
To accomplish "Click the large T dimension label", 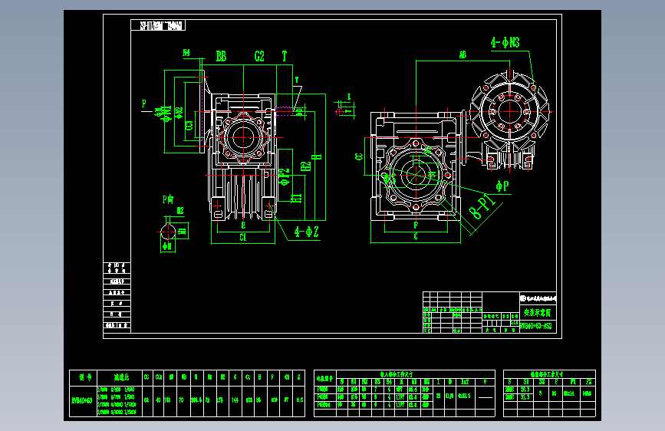I will [x=284, y=57].
